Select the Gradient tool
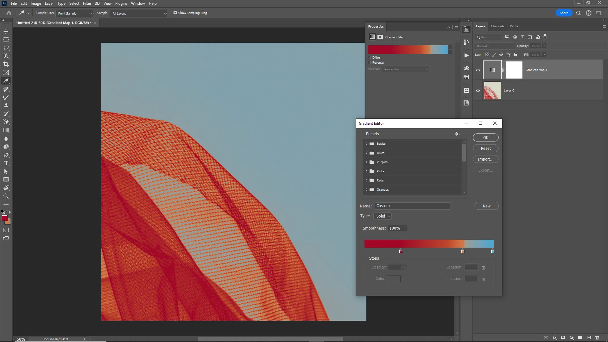Image resolution: width=608 pixels, height=342 pixels. click(6, 130)
